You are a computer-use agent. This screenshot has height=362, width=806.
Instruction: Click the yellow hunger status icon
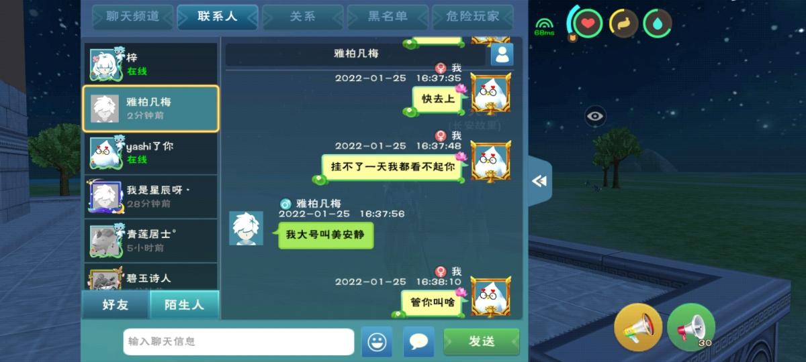coord(623,23)
